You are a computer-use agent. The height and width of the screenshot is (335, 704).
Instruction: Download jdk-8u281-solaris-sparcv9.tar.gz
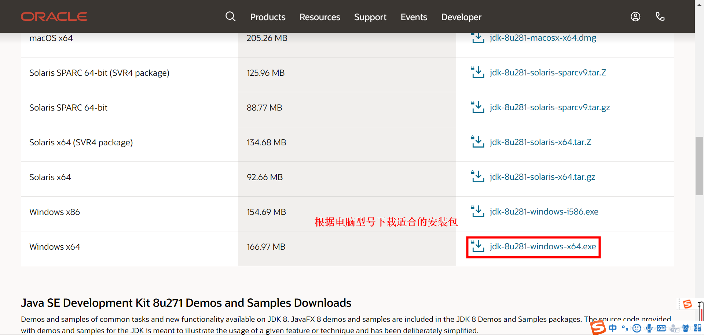click(550, 107)
